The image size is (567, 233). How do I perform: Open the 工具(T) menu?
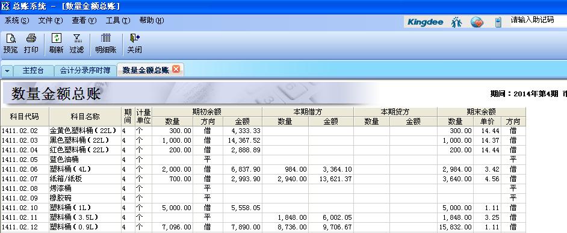tap(118, 20)
